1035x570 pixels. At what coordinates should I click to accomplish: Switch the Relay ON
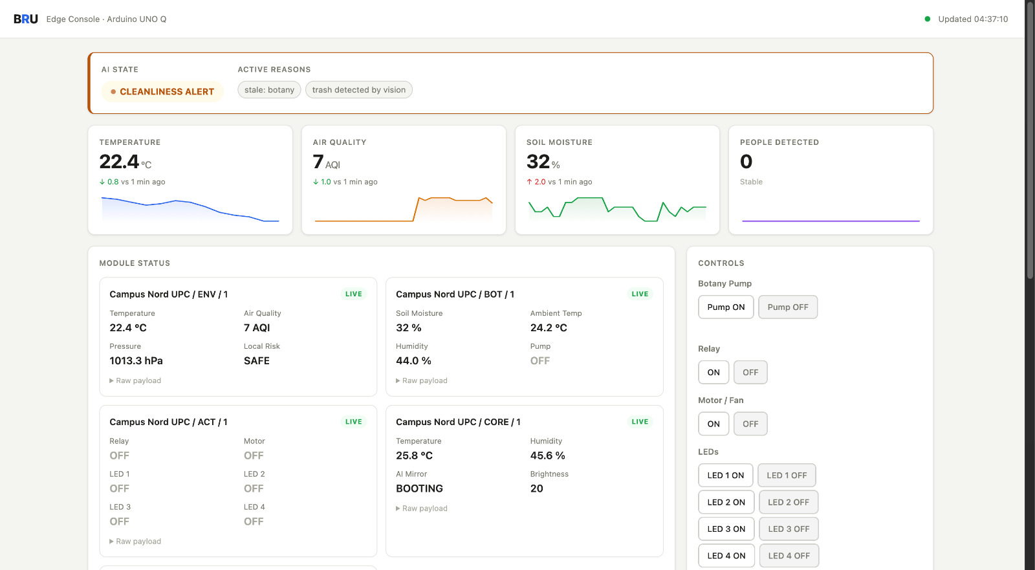714,373
